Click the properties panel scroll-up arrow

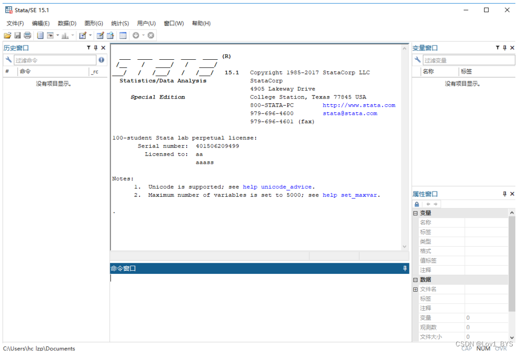tap(512, 213)
